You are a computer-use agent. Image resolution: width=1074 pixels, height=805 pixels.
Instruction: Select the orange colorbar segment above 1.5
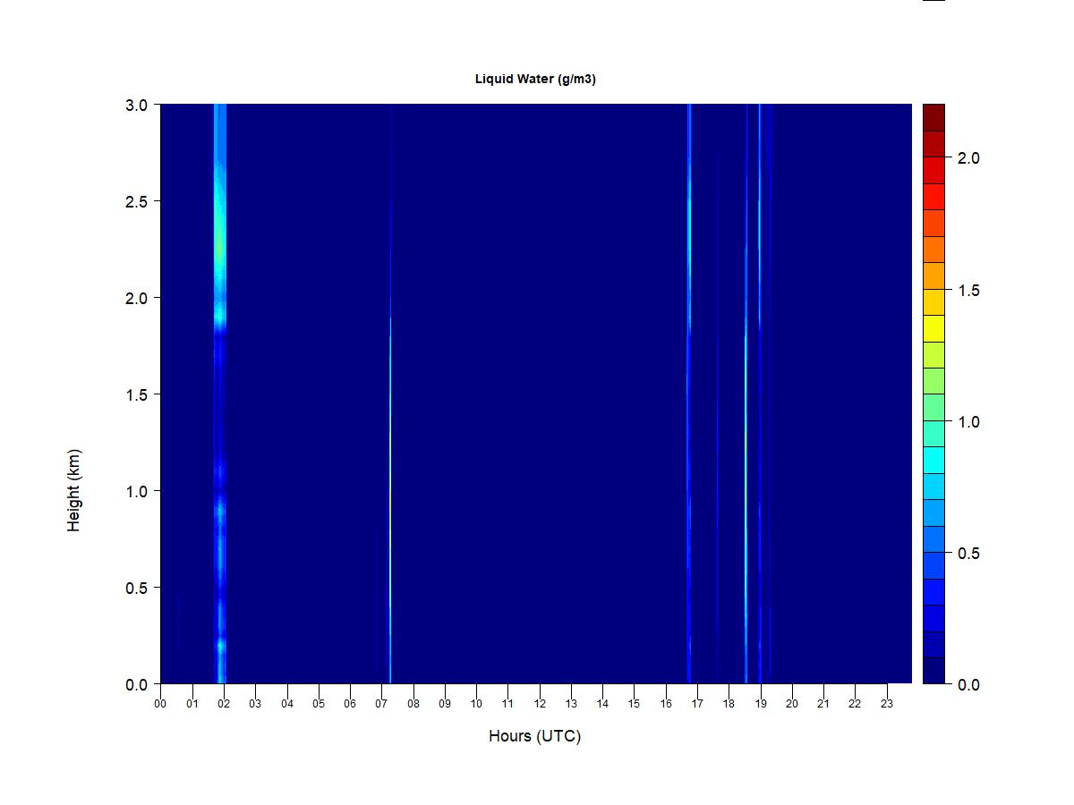click(933, 275)
